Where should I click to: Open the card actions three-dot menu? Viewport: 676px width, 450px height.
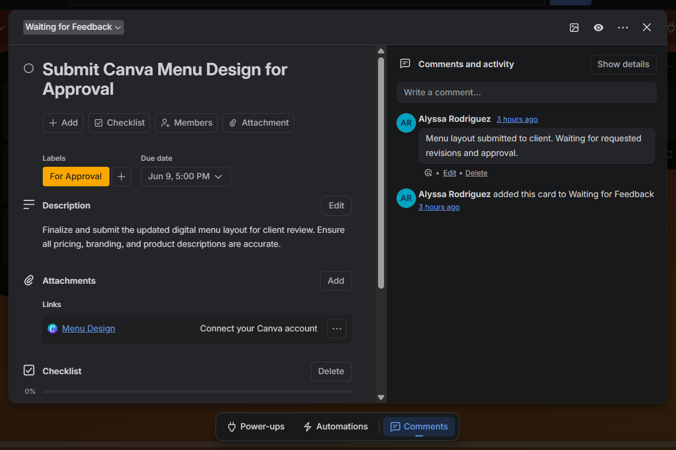623,28
